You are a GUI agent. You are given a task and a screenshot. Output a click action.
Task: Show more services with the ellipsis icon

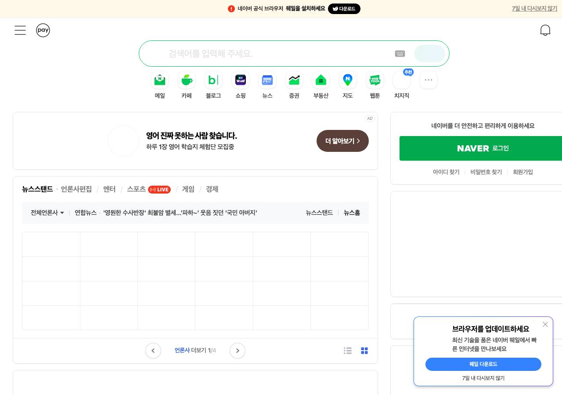click(x=429, y=80)
